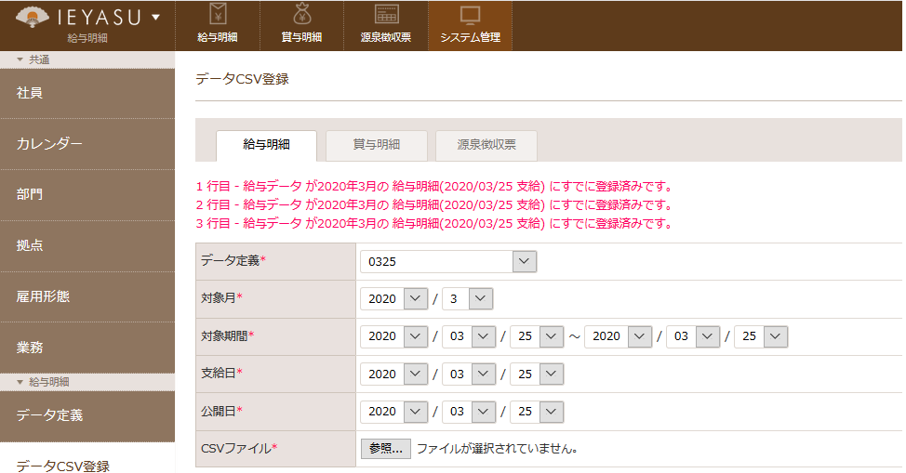This screenshot has width=906, height=473.
Task: Click the 参照... file browse button
Action: pyautogui.click(x=385, y=448)
